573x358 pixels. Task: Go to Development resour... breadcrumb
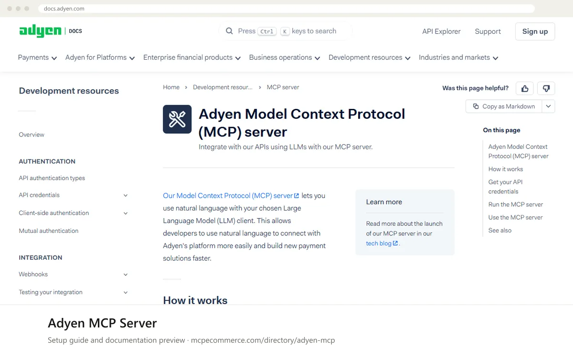(223, 87)
